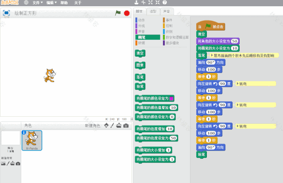Click the help question mark icon
This screenshot has width=283, height=183.
165,3
